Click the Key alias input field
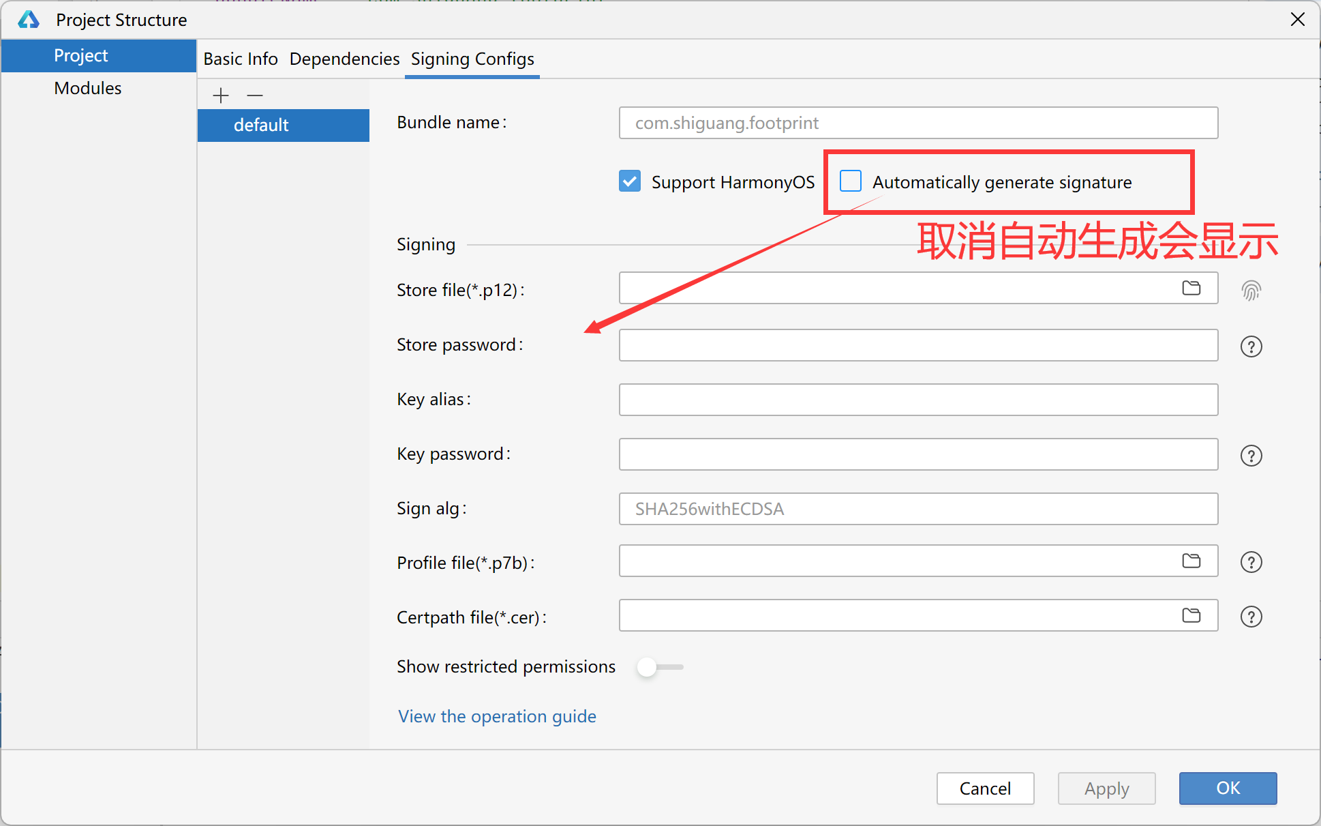The image size is (1321, 826). pyautogui.click(x=917, y=400)
